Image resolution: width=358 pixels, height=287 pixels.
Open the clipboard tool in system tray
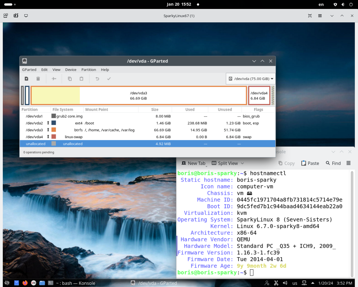tap(276, 283)
